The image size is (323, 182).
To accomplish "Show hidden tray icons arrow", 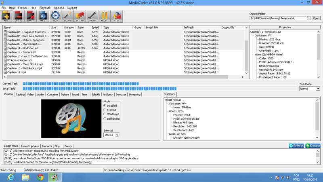I will [x=271, y=178].
